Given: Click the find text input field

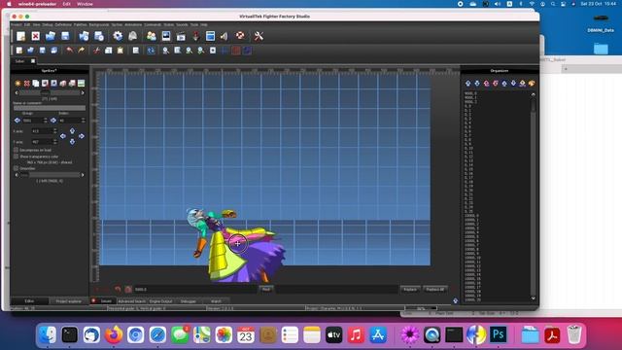Looking at the screenshot, I should [x=195, y=290].
